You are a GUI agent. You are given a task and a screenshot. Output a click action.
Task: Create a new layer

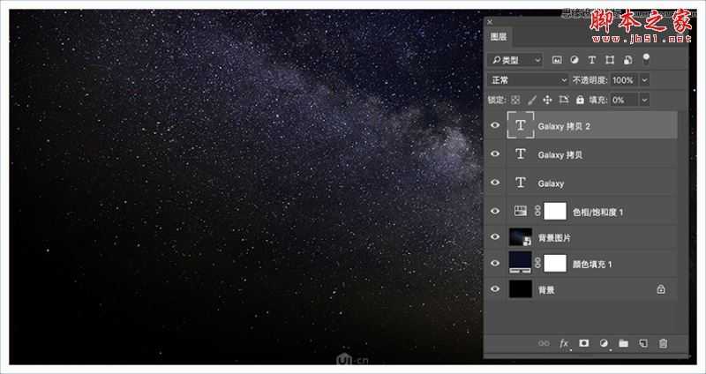(x=643, y=343)
